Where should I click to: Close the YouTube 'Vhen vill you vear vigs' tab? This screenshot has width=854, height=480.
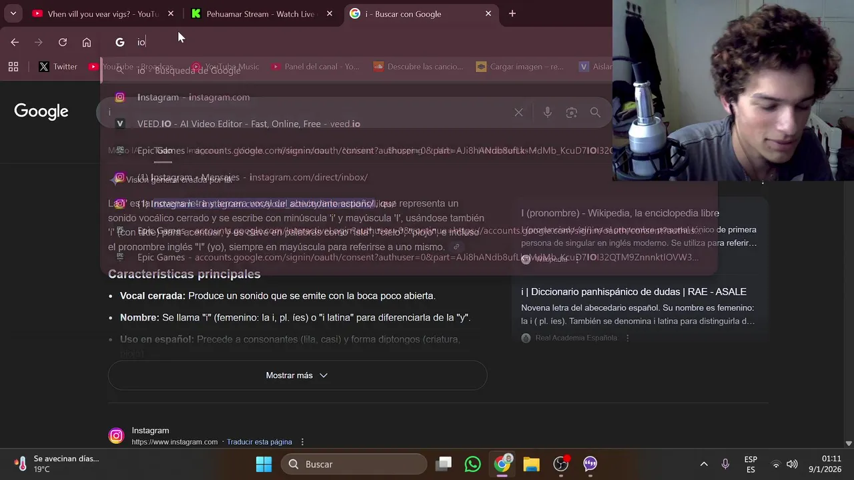(171, 13)
